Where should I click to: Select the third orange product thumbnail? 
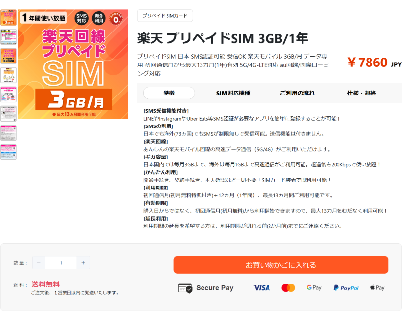8,56
